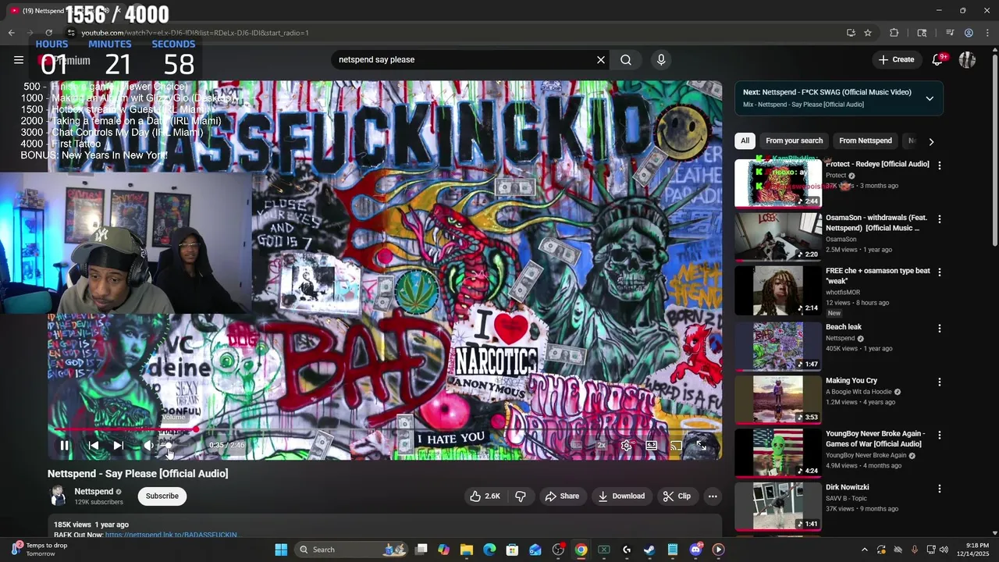Viewport: 999px width, 562px height.
Task: Open options for 'OsamaSon - withdrawals' video
Action: pos(940,220)
